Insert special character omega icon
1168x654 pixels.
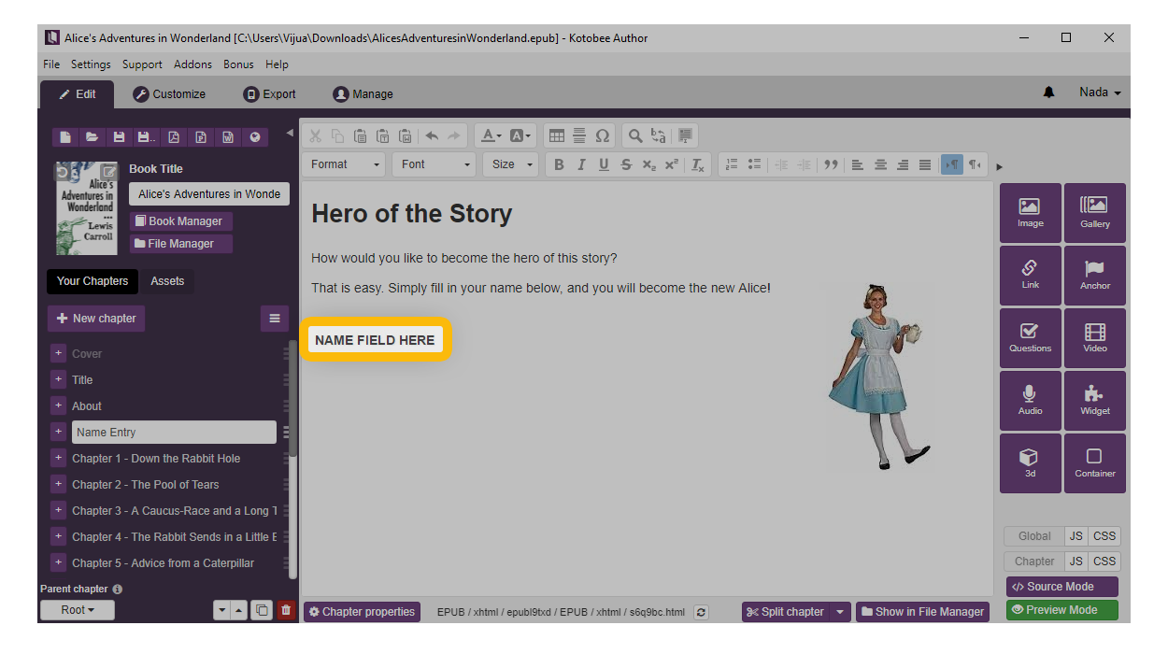603,136
